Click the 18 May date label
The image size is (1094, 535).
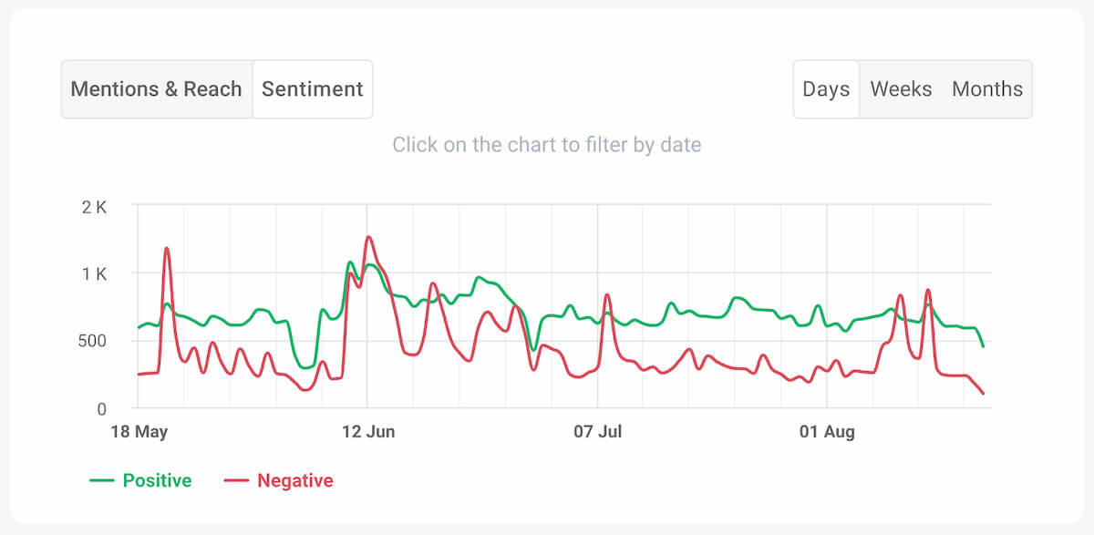pos(139,432)
